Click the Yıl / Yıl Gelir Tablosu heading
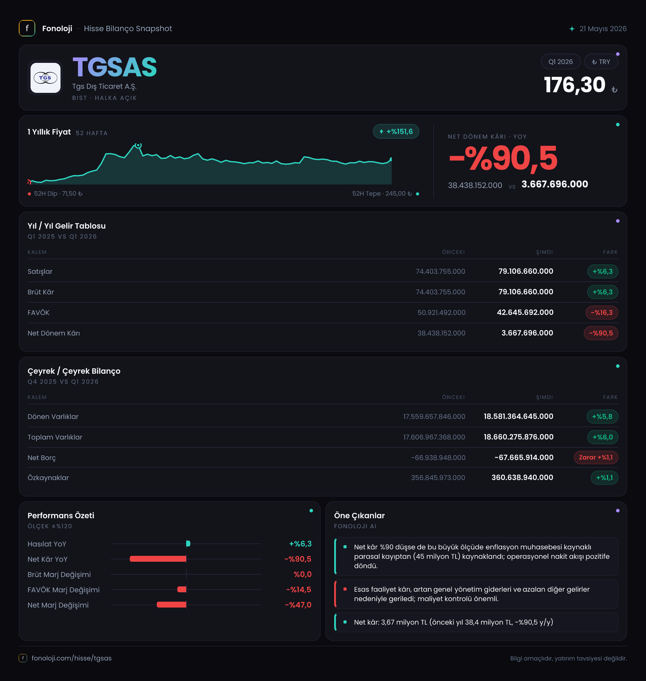Screen dimensions: 646x681 pos(66,226)
